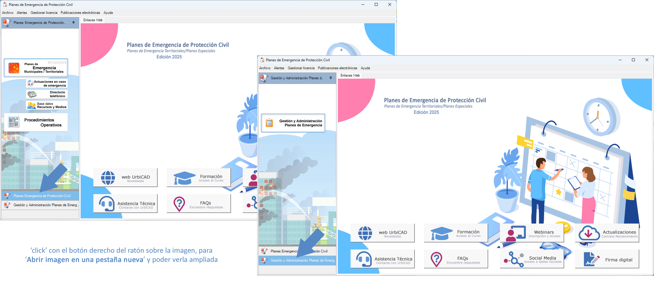Open Asistencia Técnica in front window
This screenshot has width=654, height=281.
383,259
